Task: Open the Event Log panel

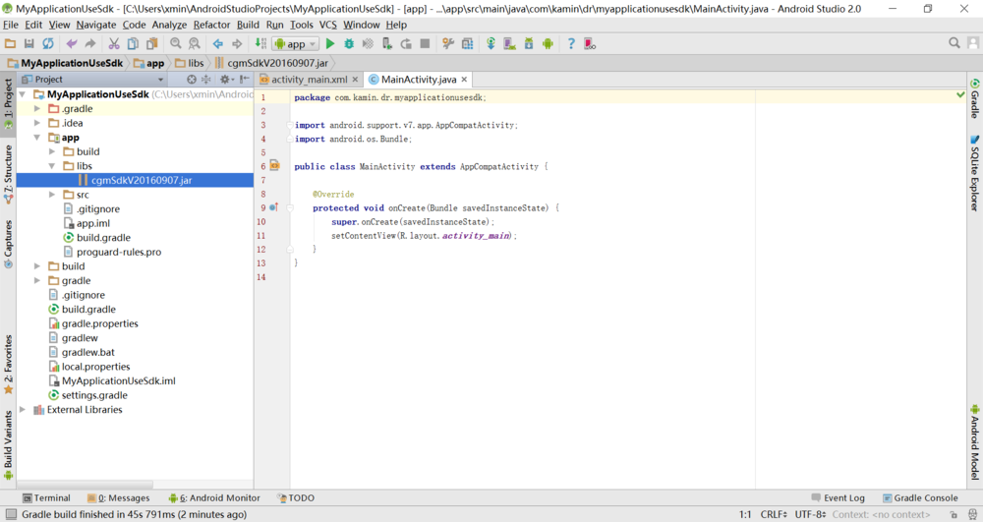Action: click(838, 498)
